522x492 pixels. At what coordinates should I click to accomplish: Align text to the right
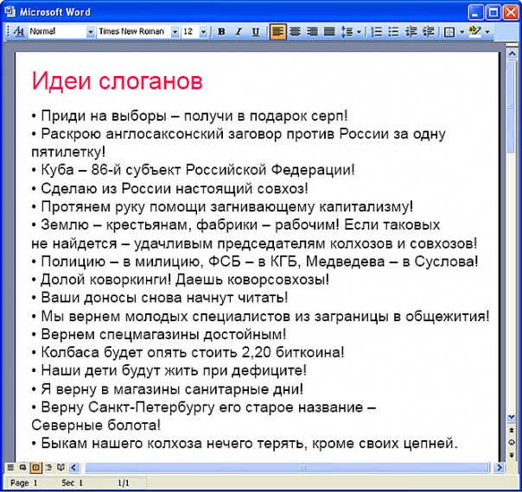coord(312,32)
